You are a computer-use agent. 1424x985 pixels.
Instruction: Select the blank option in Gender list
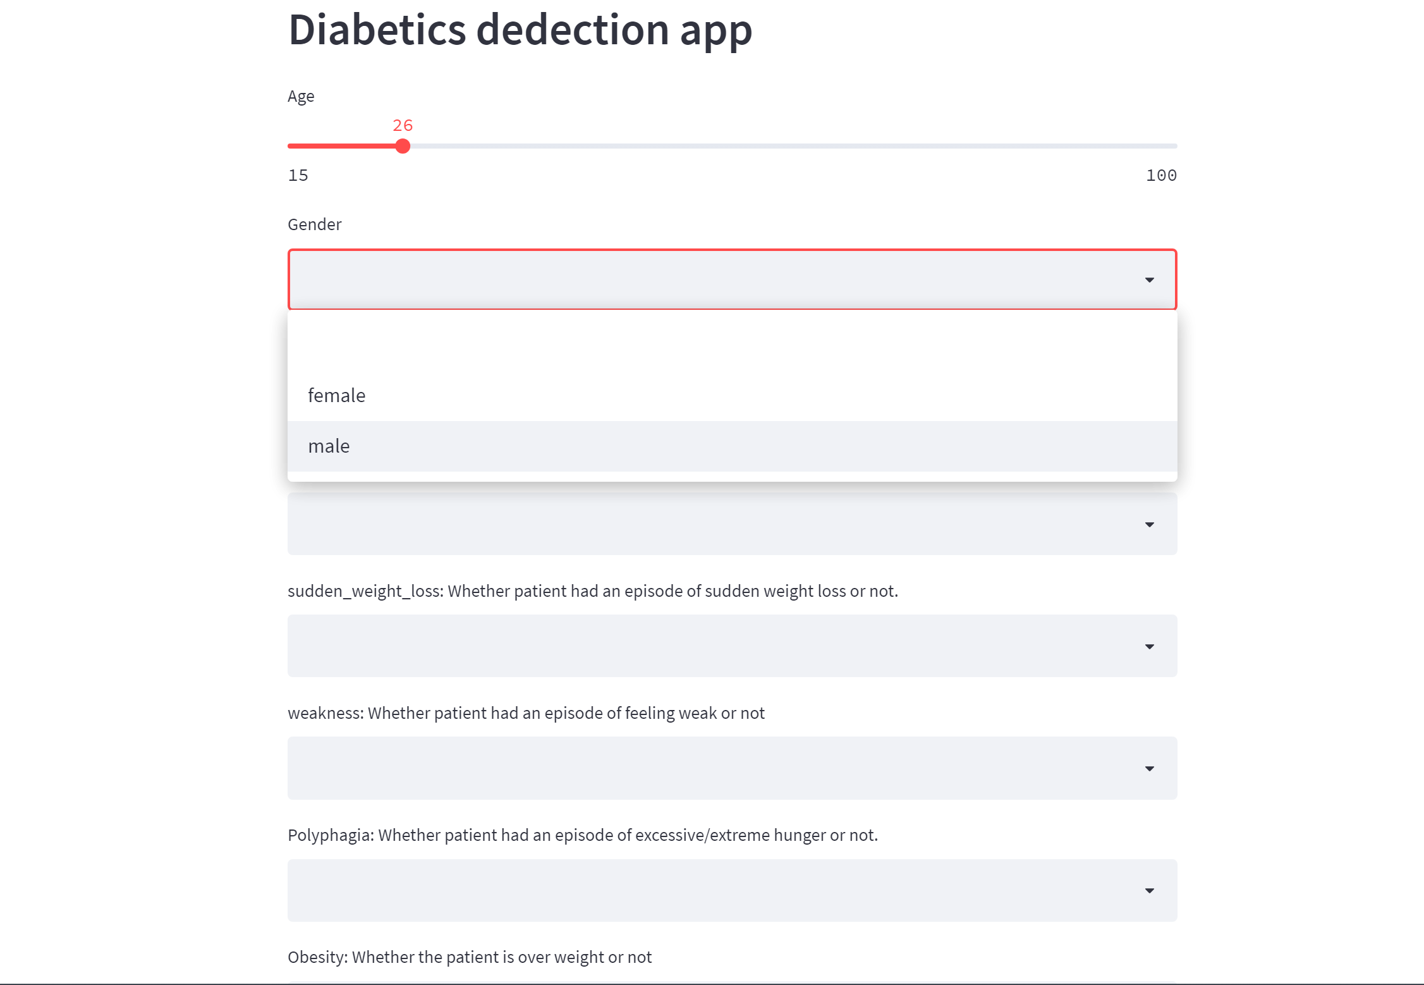[732, 345]
